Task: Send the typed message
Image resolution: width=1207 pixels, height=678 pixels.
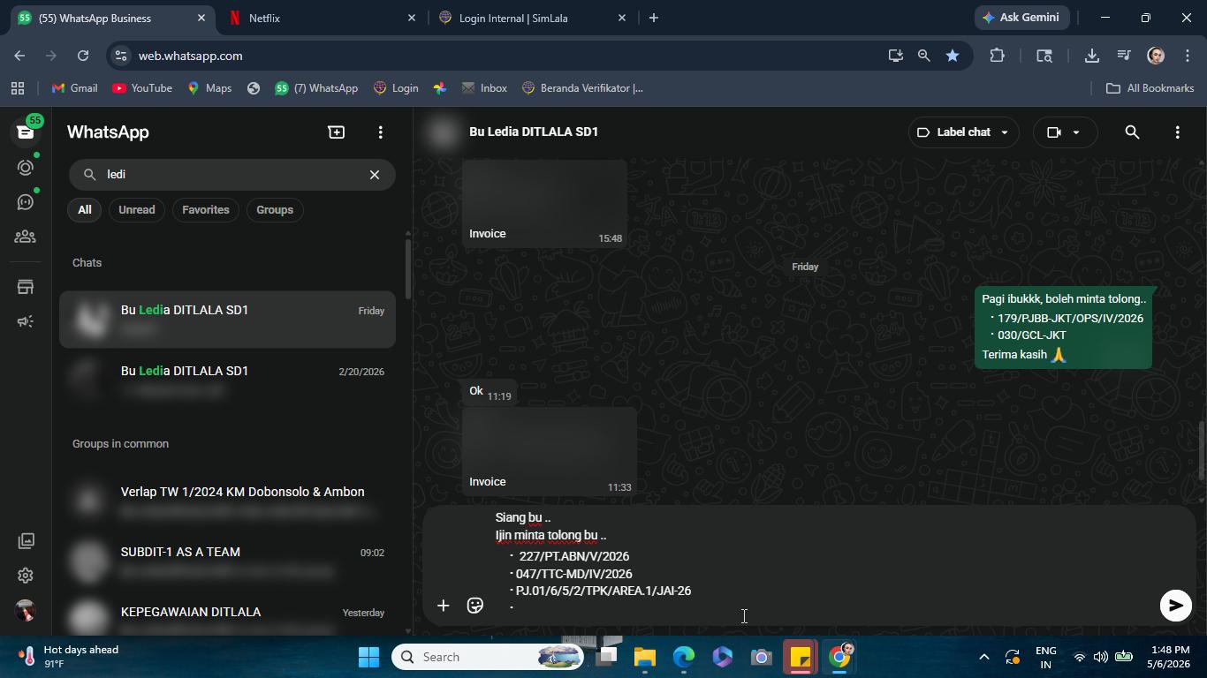Action: pos(1175,605)
